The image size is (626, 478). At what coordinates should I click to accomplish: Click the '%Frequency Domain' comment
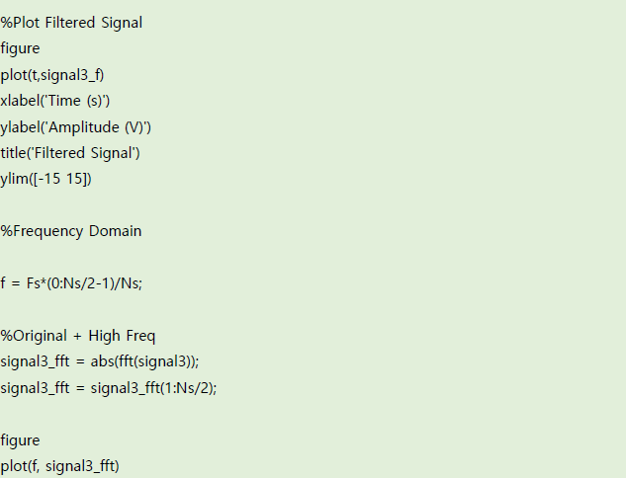point(71,231)
